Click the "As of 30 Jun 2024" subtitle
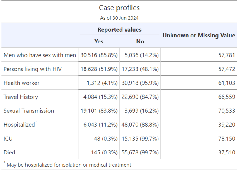 coord(119,18)
